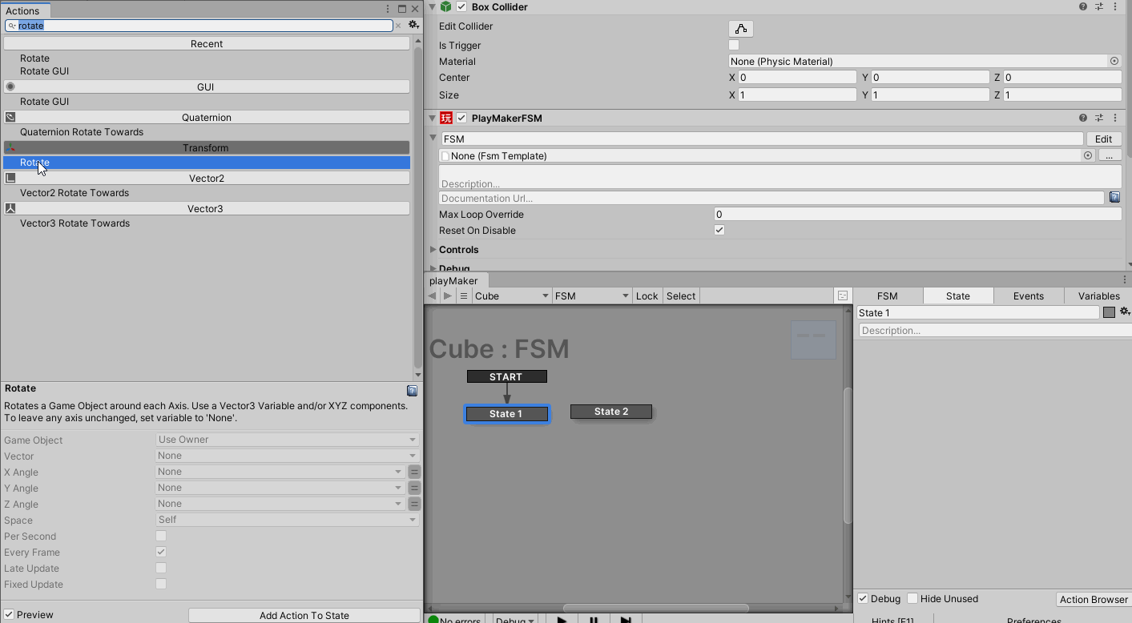Toggle the Preview checkbox in Actions panel

(9, 615)
